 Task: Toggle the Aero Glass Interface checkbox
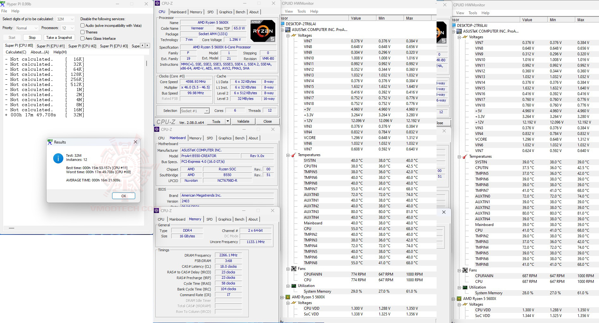pos(83,39)
